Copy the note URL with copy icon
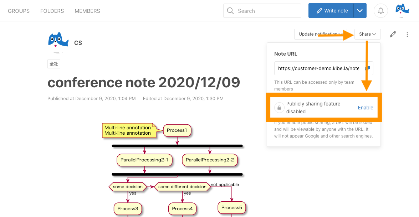 [x=367, y=68]
